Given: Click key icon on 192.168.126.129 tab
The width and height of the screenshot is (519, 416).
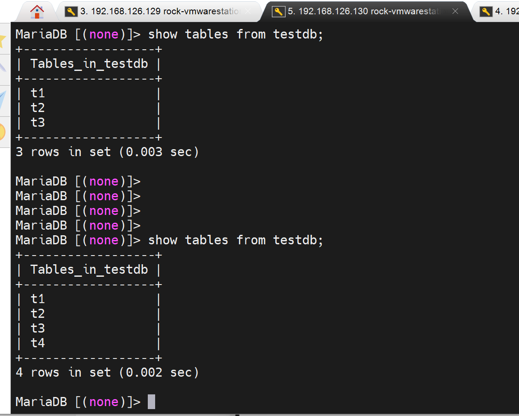Looking at the screenshot, I should coord(71,12).
